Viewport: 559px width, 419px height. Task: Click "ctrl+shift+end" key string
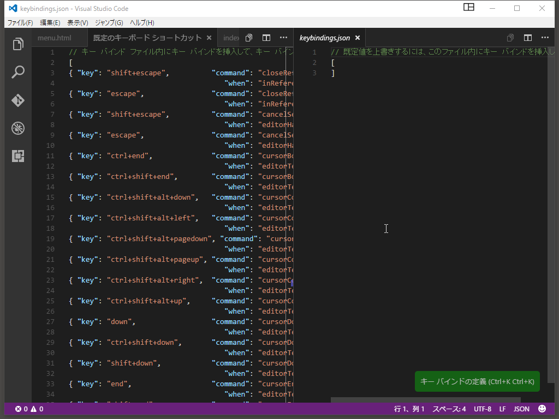(x=140, y=176)
